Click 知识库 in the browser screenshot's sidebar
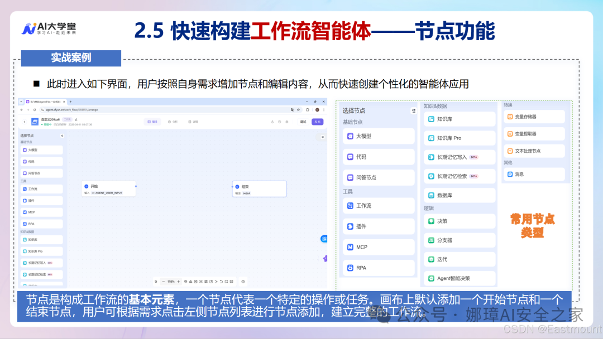 click(x=42, y=240)
